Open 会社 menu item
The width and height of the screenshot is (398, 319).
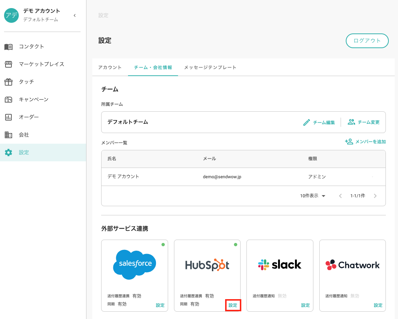(x=43, y=135)
